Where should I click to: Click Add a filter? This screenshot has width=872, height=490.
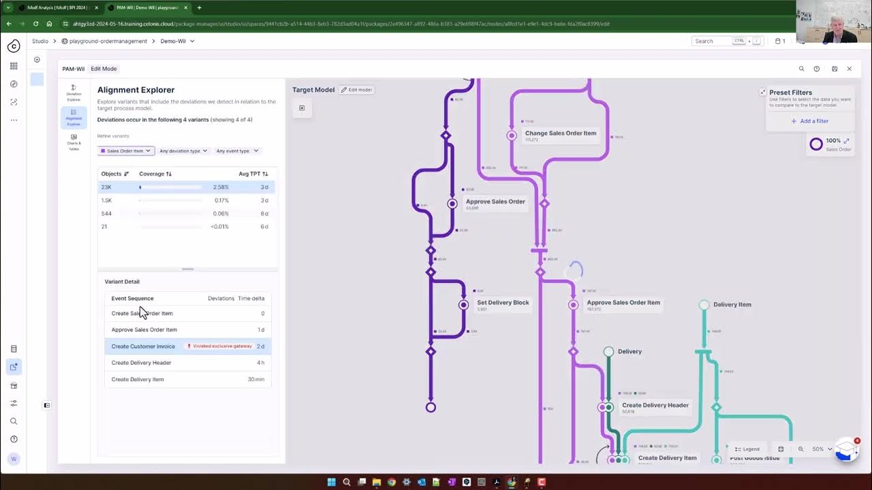click(x=809, y=121)
